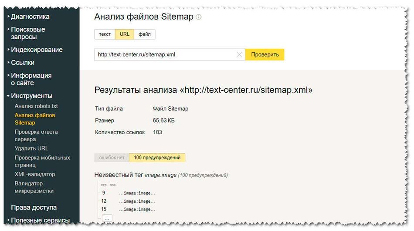The width and height of the screenshot is (414, 231).
Task: Select the текст input mode
Action: (105, 34)
